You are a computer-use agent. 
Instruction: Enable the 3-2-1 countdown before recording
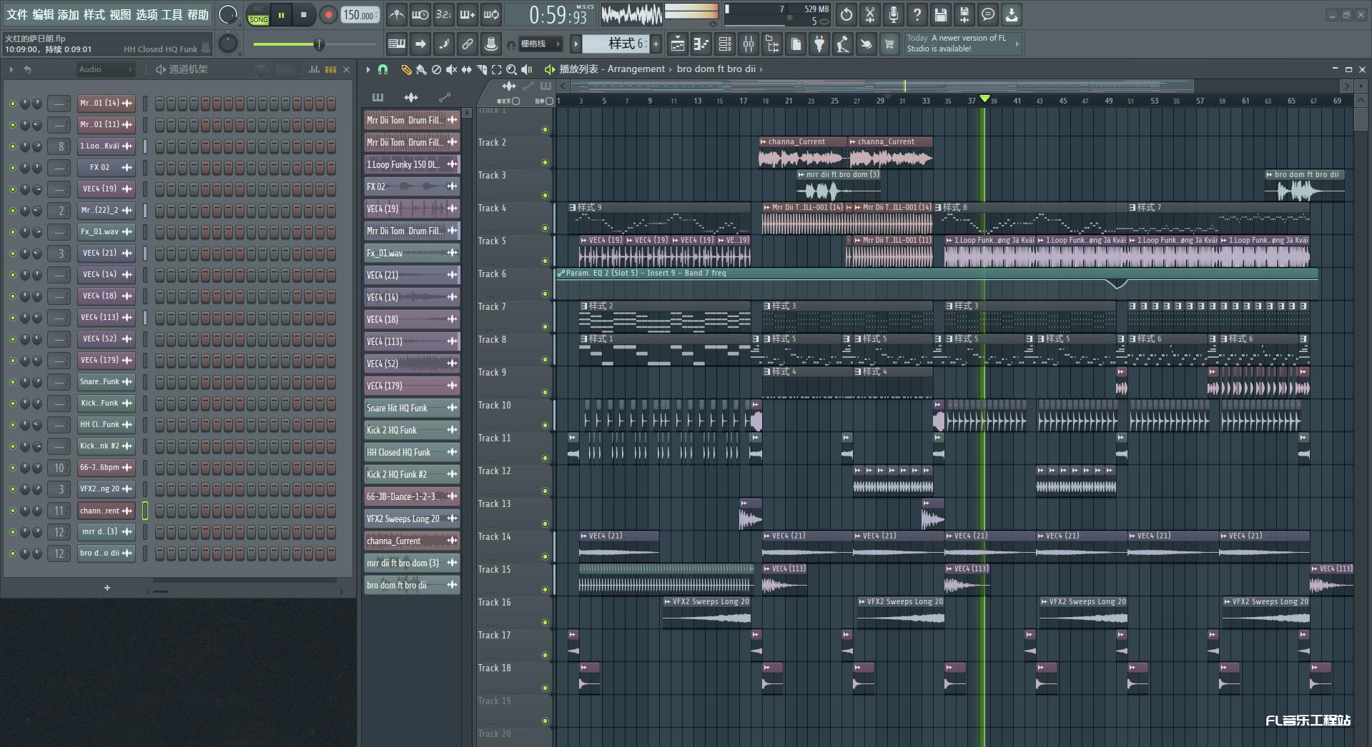coord(443,14)
